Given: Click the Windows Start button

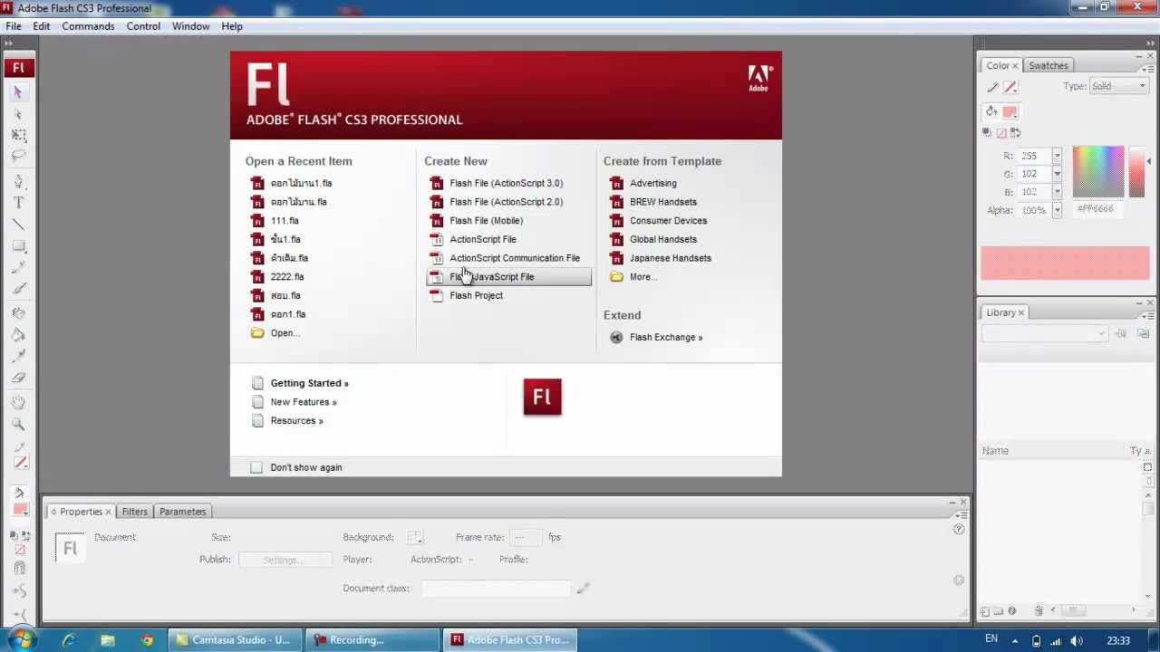Looking at the screenshot, I should tap(22, 639).
